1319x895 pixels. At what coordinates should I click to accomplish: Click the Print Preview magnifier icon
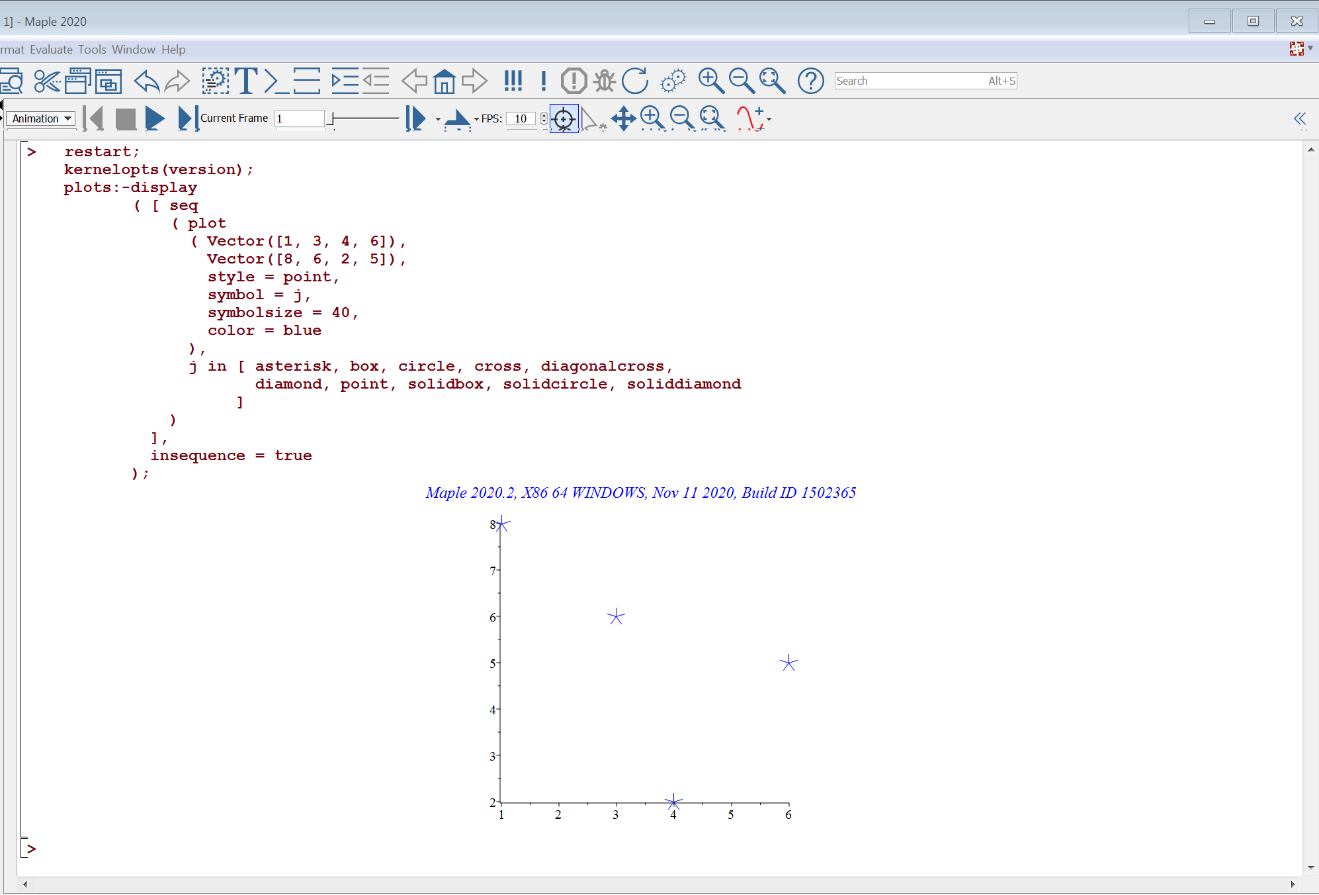[x=11, y=81]
